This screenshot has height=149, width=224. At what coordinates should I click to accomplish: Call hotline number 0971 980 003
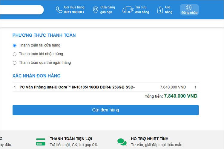[x=74, y=12]
